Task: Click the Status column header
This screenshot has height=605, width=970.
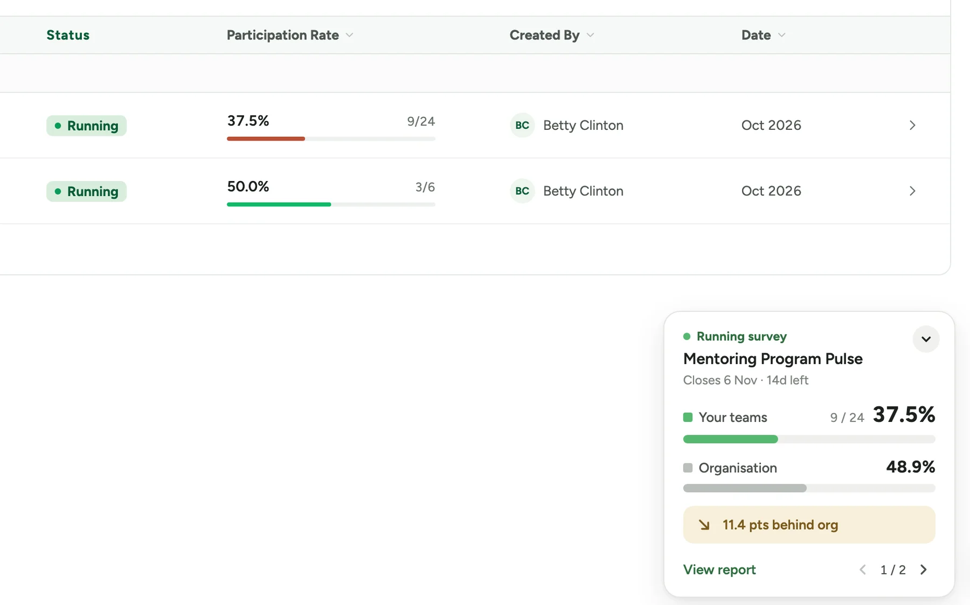Action: coord(68,35)
